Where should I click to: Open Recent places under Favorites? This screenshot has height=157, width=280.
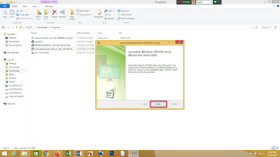click(x=15, y=45)
